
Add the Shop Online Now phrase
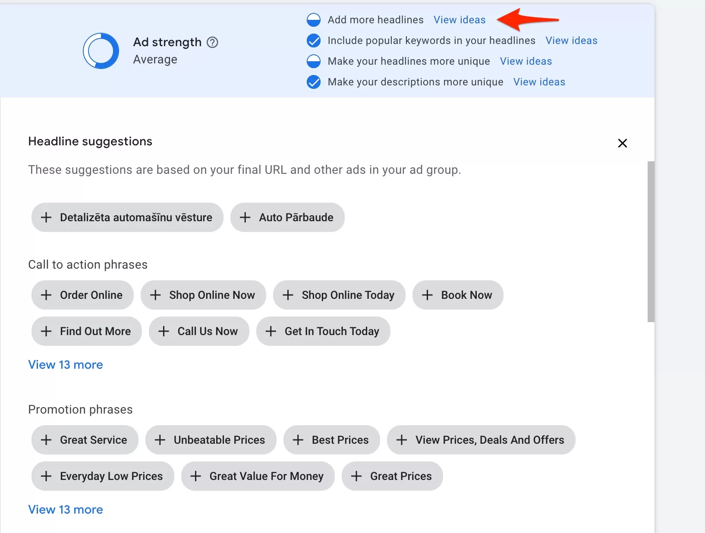203,295
